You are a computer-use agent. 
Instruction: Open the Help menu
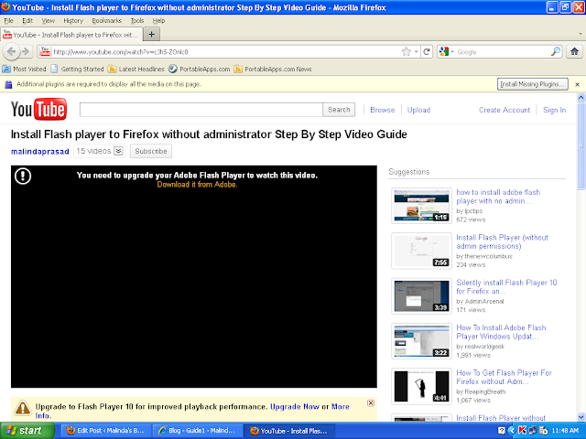click(x=158, y=20)
